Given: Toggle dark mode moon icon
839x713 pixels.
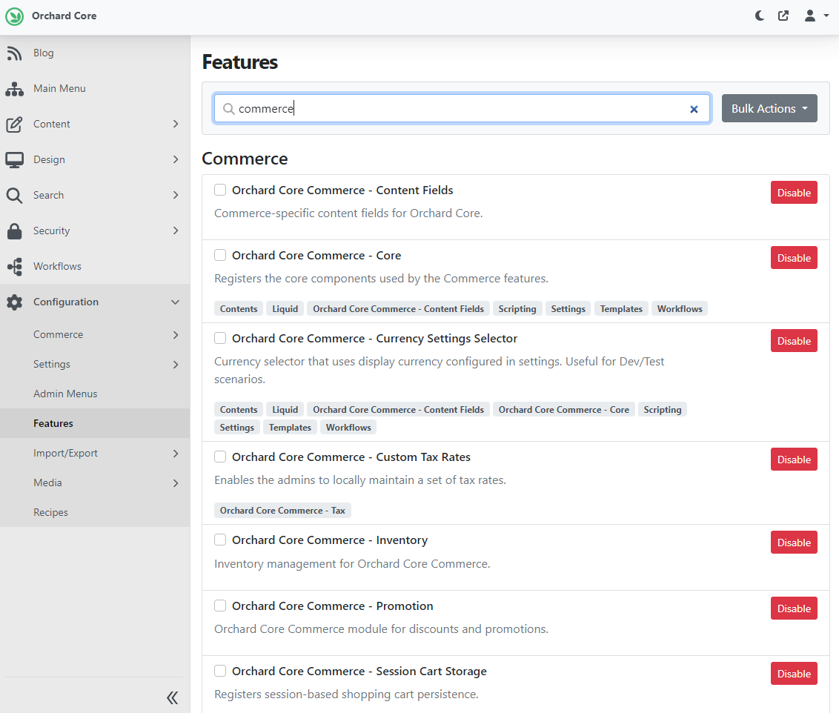Looking at the screenshot, I should click(759, 16).
